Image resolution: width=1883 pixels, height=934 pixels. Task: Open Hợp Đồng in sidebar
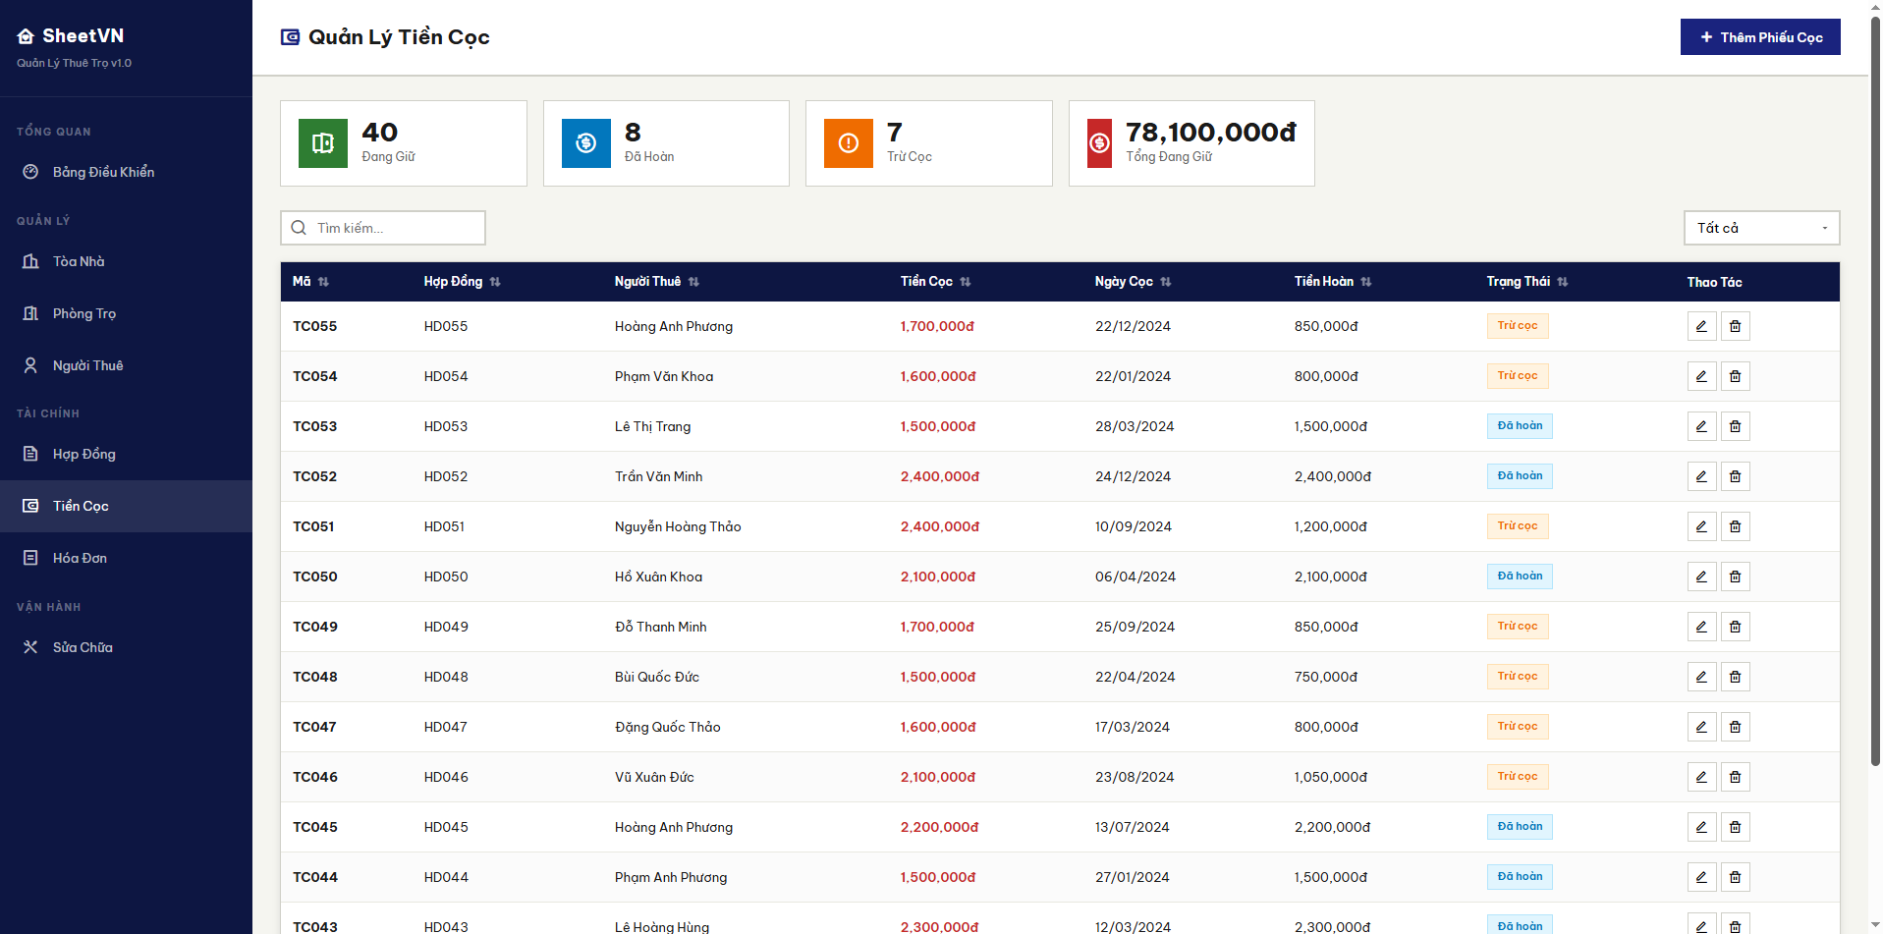[126, 454]
